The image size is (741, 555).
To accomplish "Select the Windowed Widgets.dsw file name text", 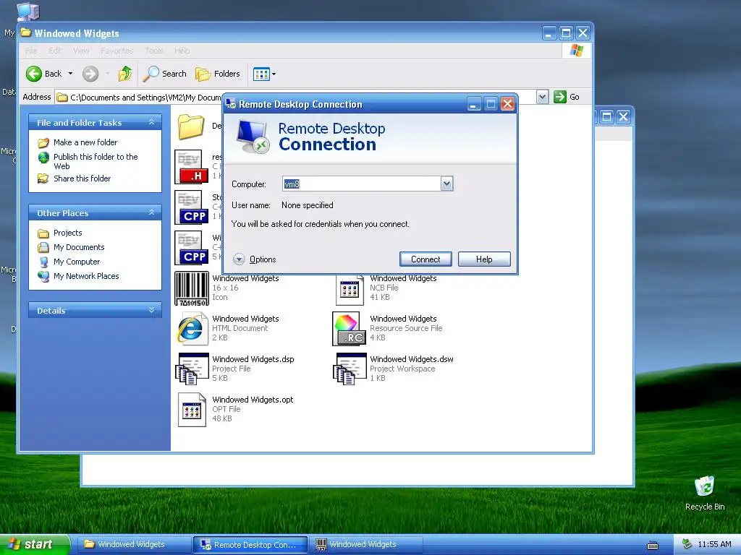I will tap(412, 359).
